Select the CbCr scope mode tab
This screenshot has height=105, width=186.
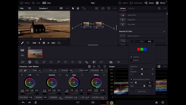click(x=142, y=41)
